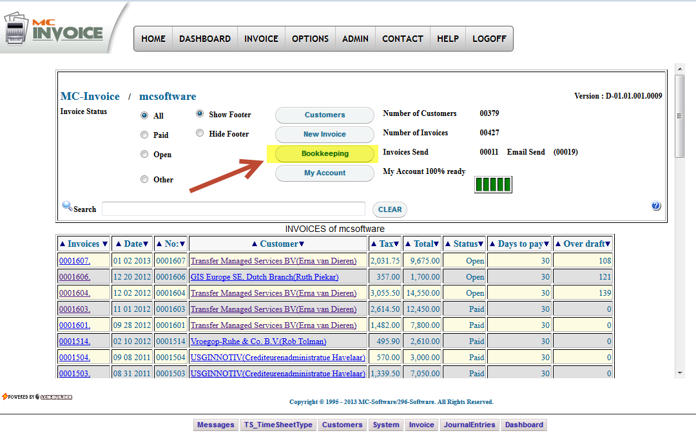
Task: Click the search magnifier icon
Action: point(67,206)
